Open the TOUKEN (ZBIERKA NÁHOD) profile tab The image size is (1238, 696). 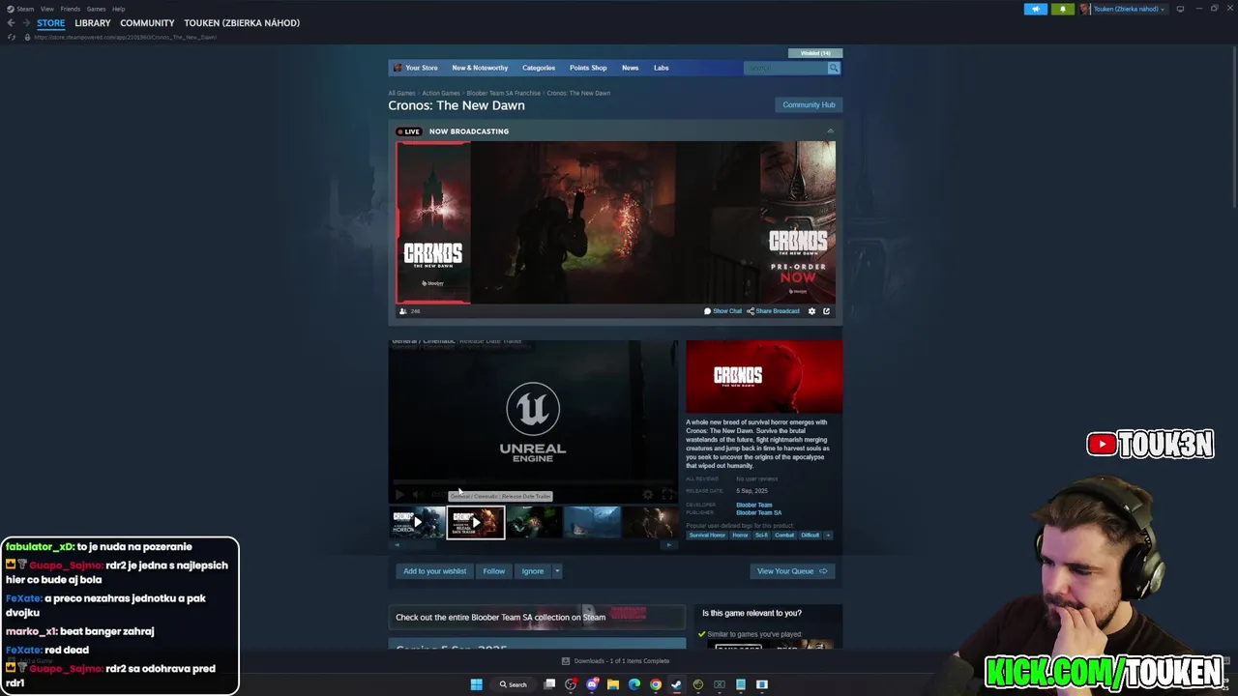coord(242,23)
